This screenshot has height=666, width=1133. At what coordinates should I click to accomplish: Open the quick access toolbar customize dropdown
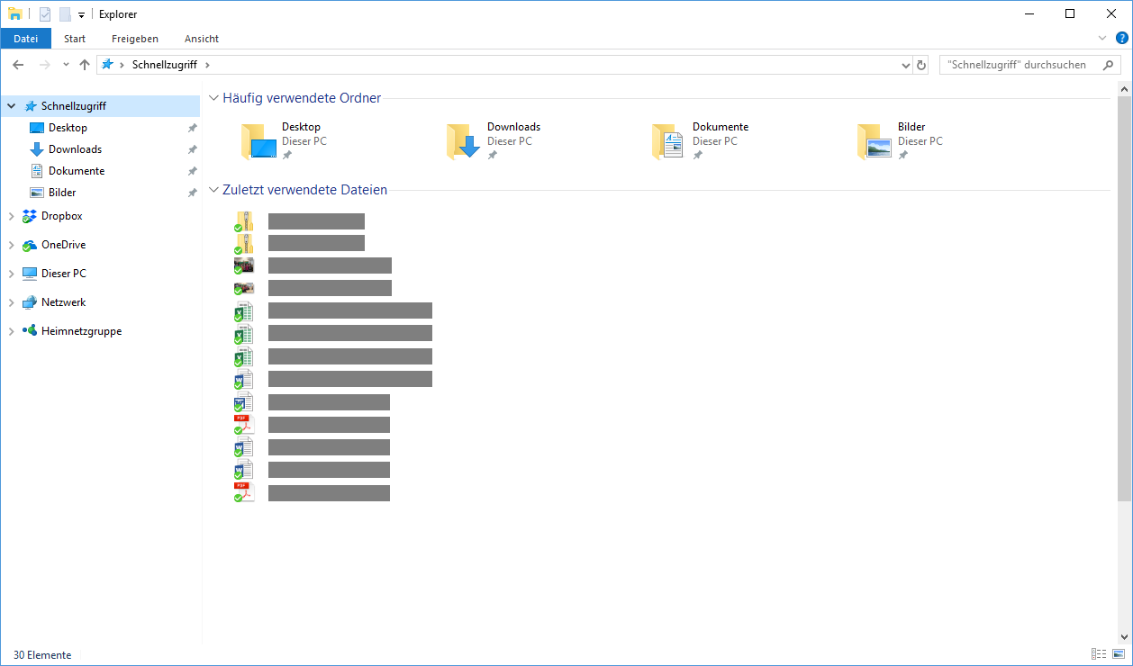coord(81,13)
